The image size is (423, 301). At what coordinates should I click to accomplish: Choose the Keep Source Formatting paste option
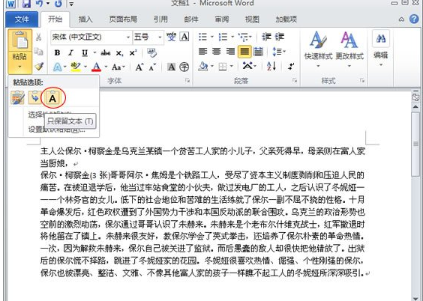[x=18, y=98]
